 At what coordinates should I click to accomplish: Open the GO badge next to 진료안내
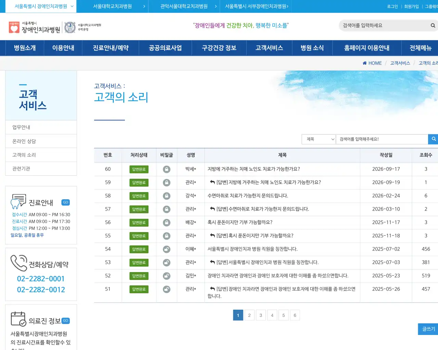[65, 202]
